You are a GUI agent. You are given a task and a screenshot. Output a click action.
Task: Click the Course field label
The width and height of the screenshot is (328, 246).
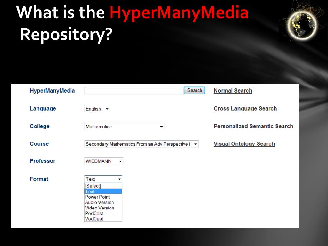pyautogui.click(x=39, y=144)
